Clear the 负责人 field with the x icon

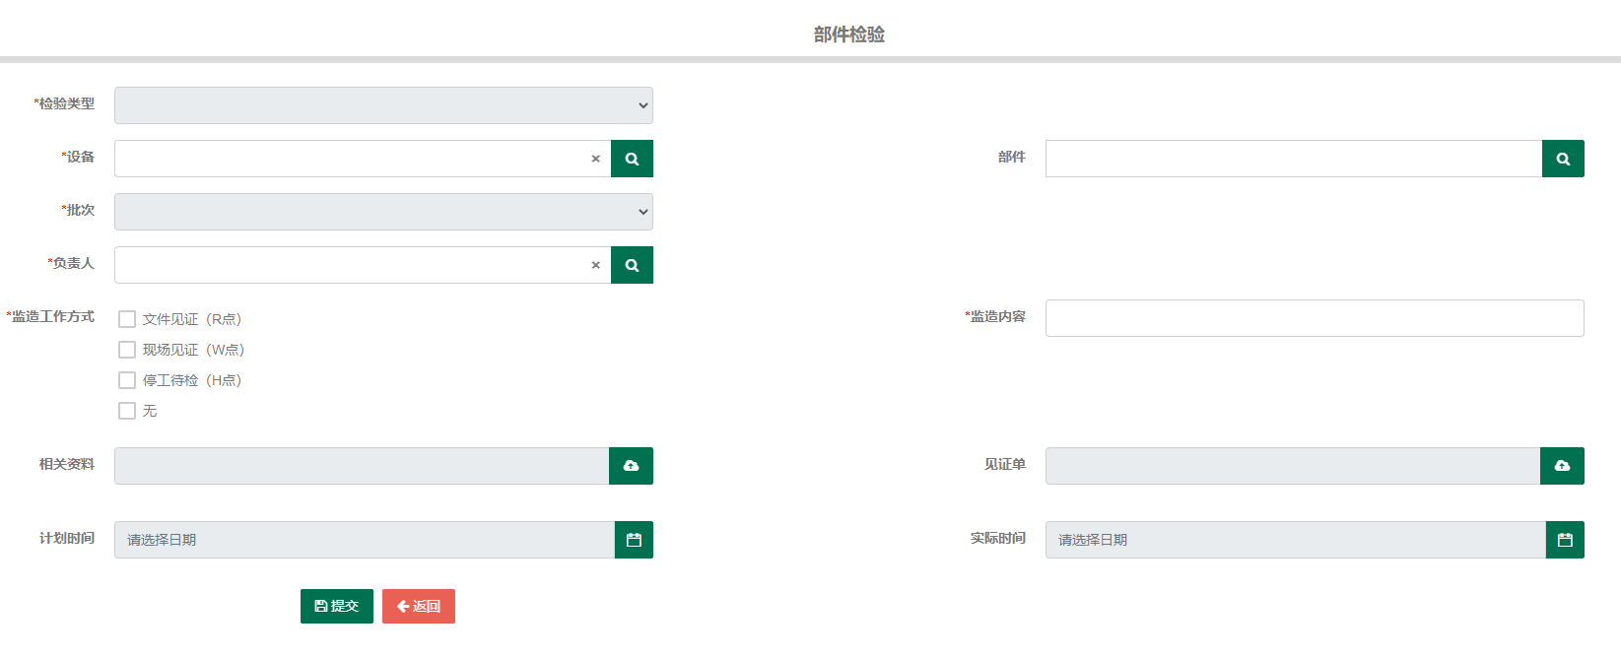coord(595,265)
